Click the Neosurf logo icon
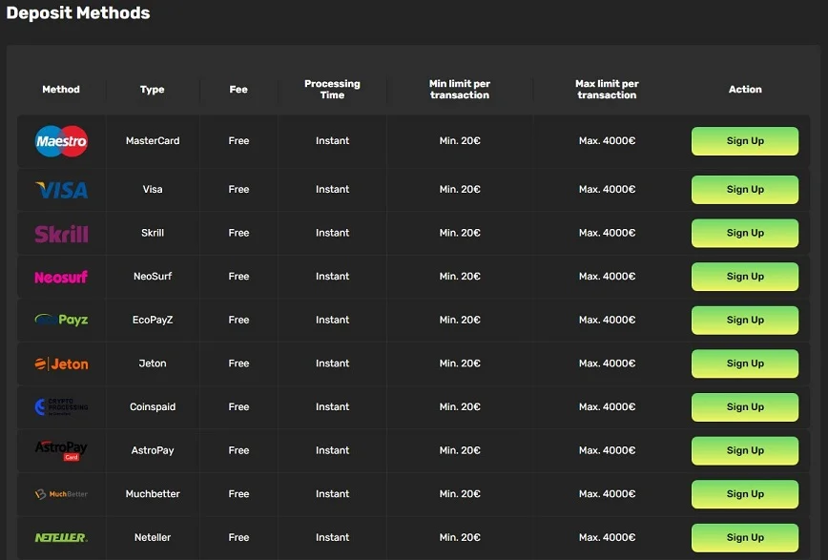 click(61, 277)
